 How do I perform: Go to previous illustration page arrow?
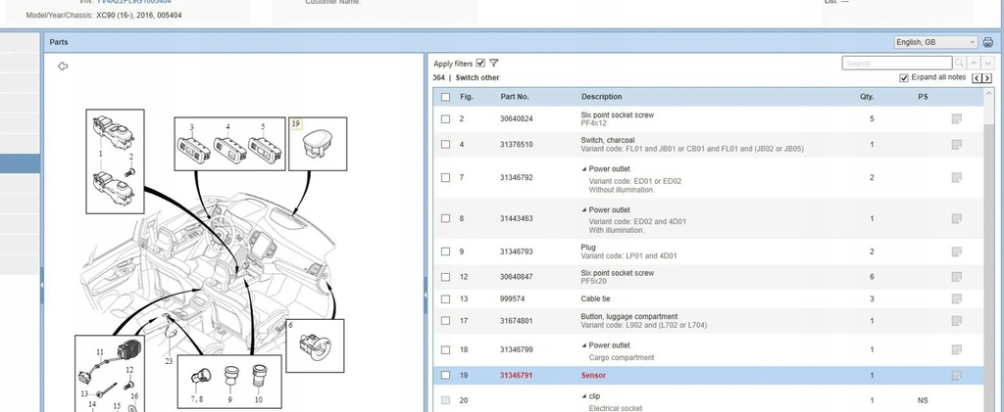tap(977, 78)
